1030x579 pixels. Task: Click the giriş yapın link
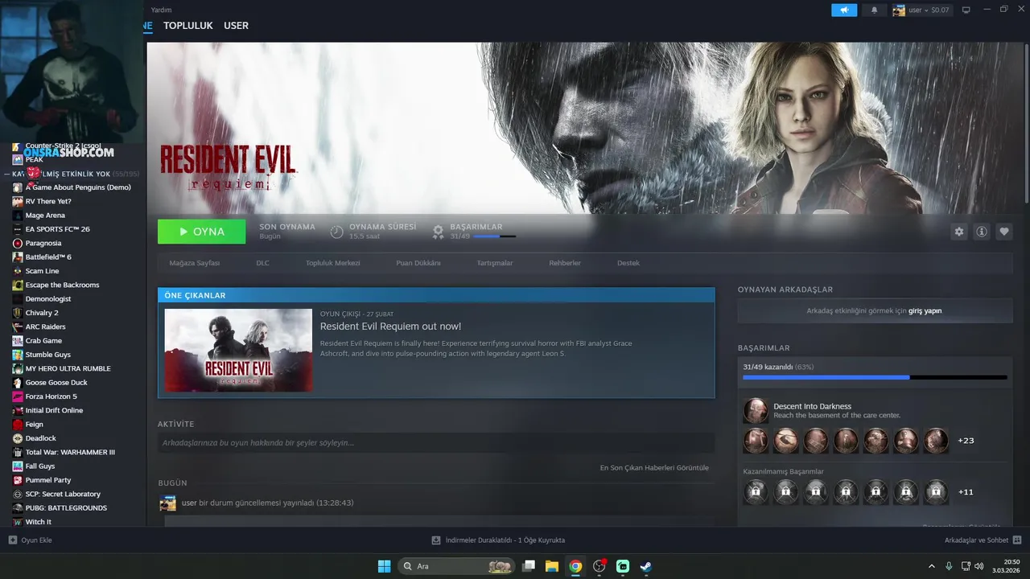click(x=925, y=310)
